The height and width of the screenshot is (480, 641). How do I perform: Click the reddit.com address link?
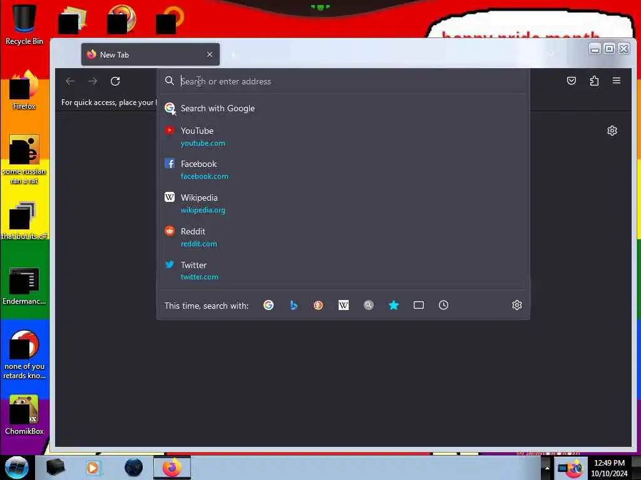(198, 244)
